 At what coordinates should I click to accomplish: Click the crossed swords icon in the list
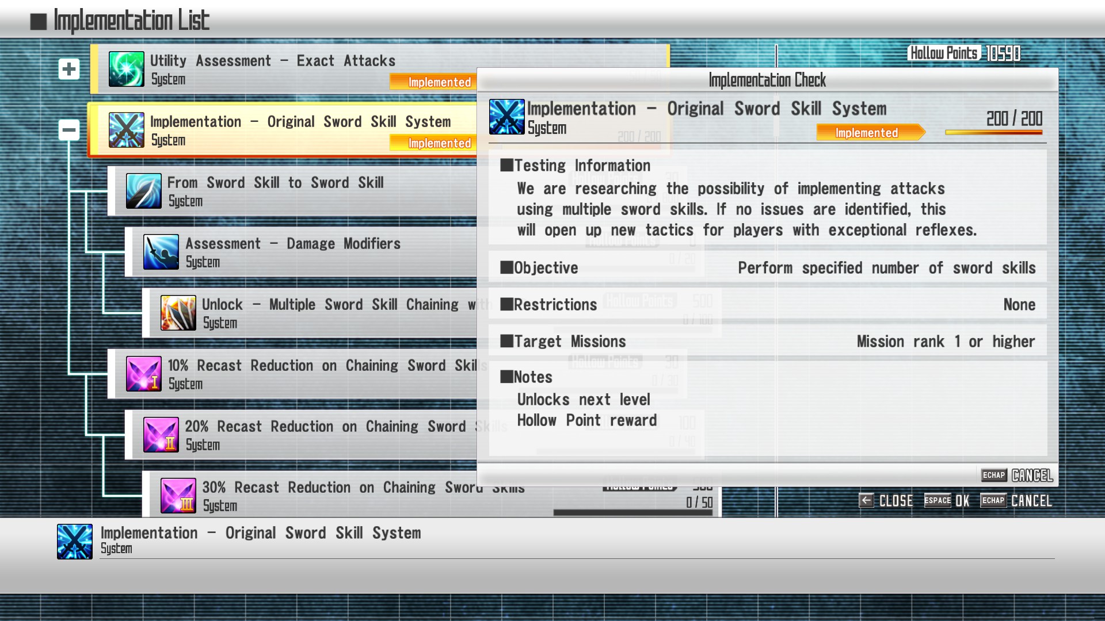click(x=126, y=130)
